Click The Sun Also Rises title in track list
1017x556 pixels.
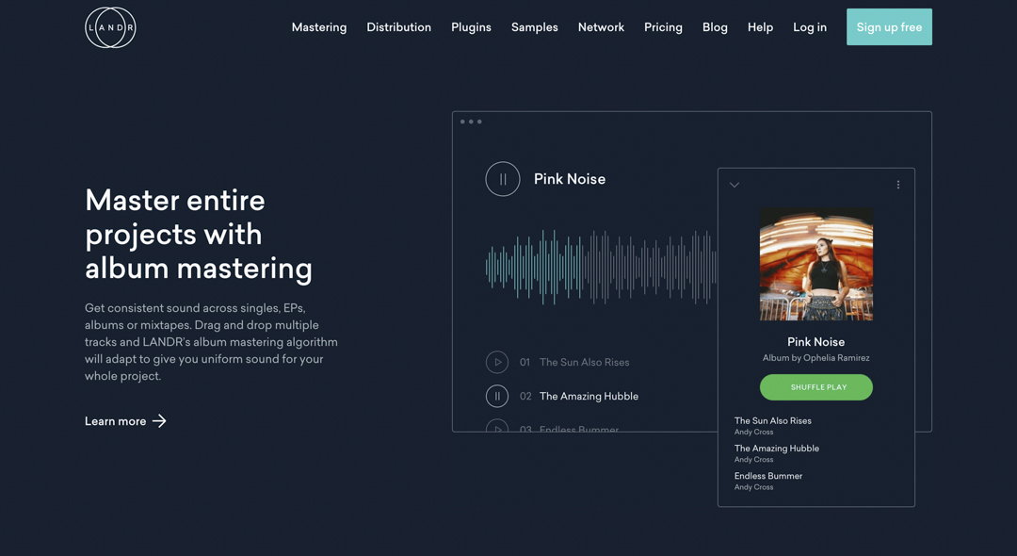[x=585, y=362]
